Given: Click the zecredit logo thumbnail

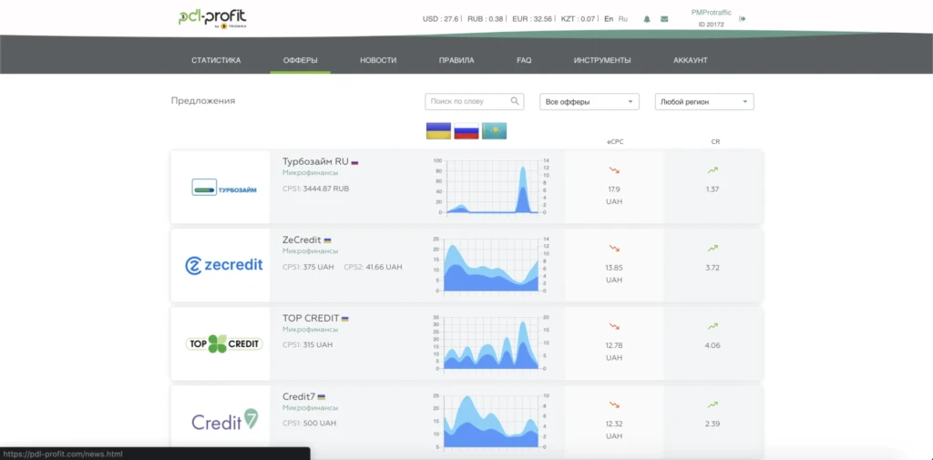Looking at the screenshot, I should point(224,265).
